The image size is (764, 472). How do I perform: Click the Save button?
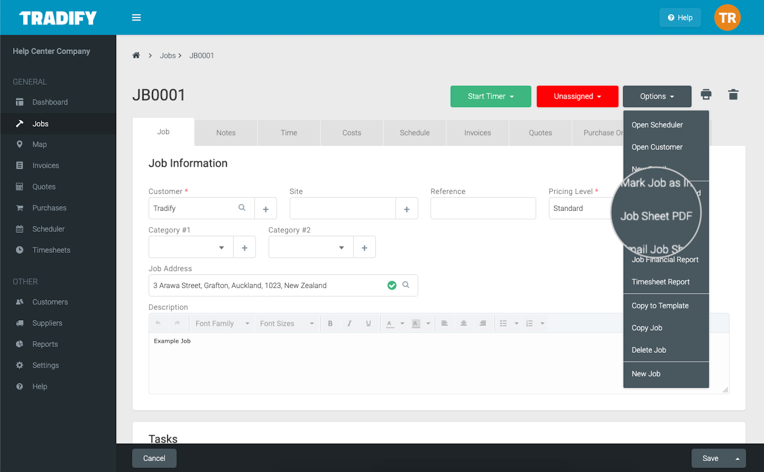(710, 458)
